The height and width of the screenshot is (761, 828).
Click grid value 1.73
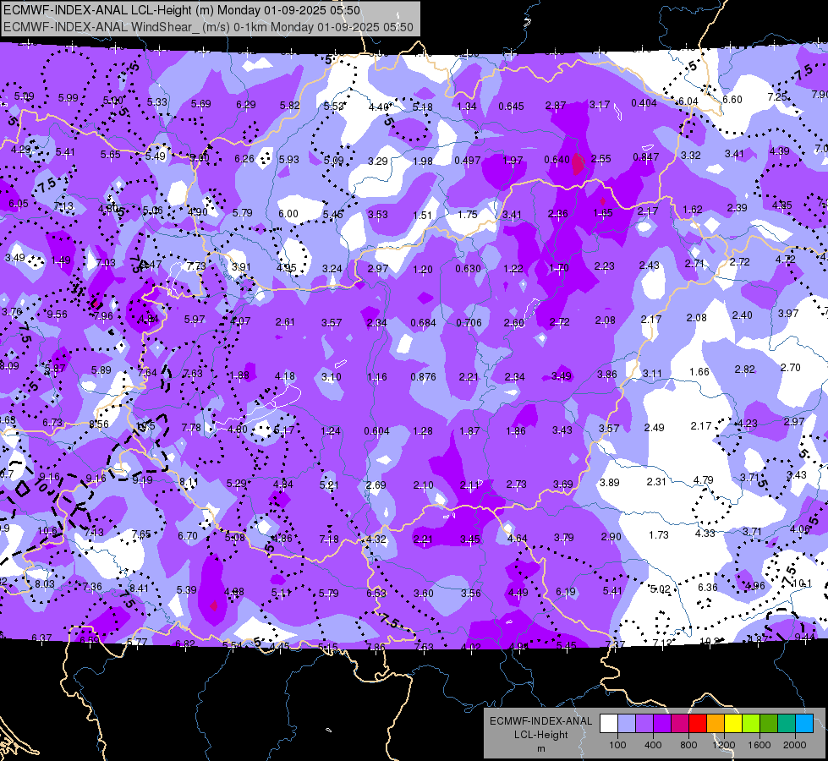659,535
